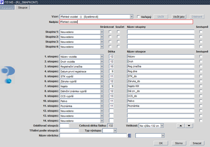
Task: Open the Velikost dropdown
Action: 162,126
